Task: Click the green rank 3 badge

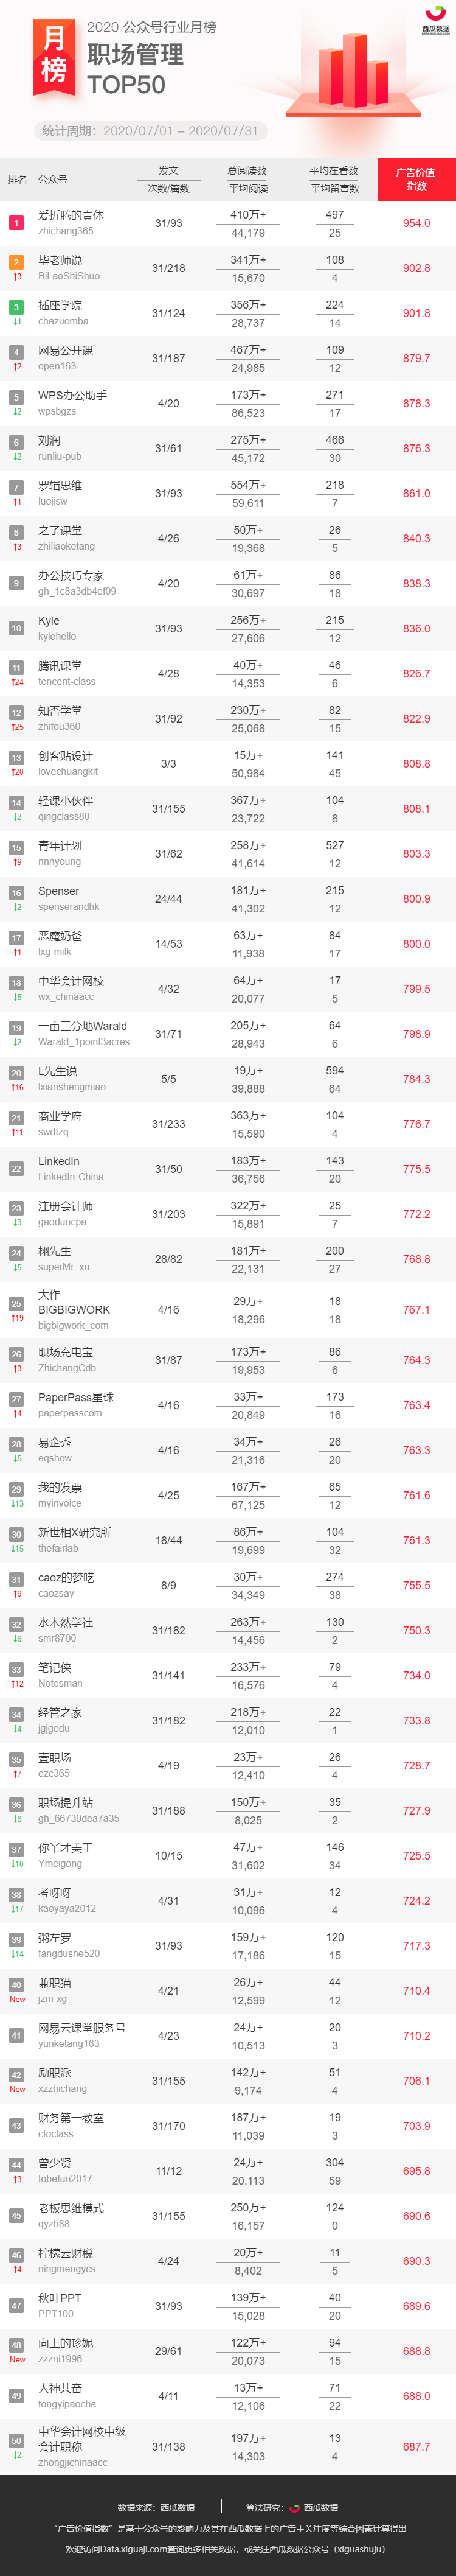Action: pos(16,307)
